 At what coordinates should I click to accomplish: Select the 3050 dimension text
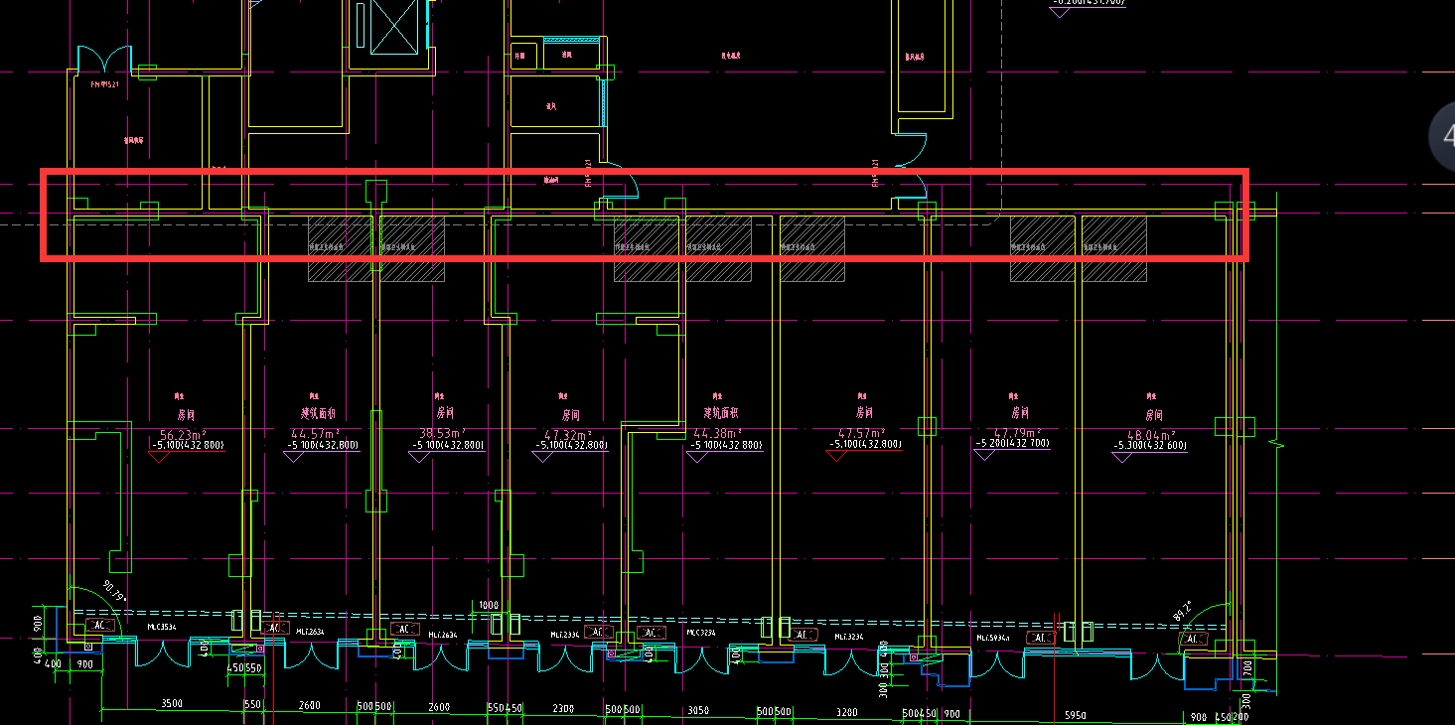698,710
